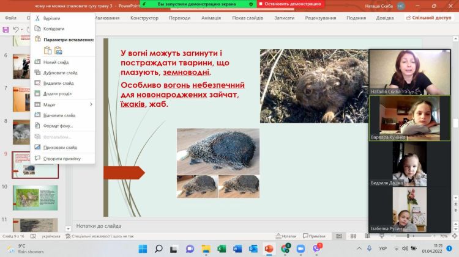This screenshot has width=459, height=257.
Task: Select slide 10 thumbnail in slide panel
Action: 35,198
